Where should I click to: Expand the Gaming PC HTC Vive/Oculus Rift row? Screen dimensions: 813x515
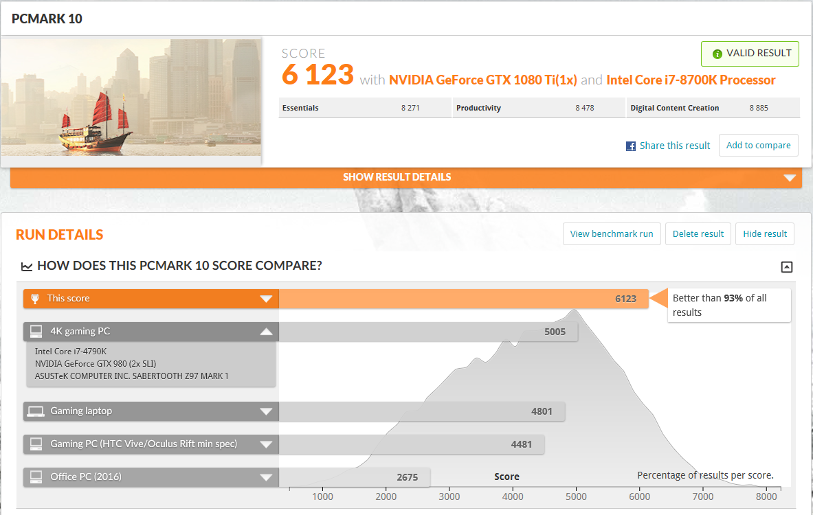coord(266,444)
